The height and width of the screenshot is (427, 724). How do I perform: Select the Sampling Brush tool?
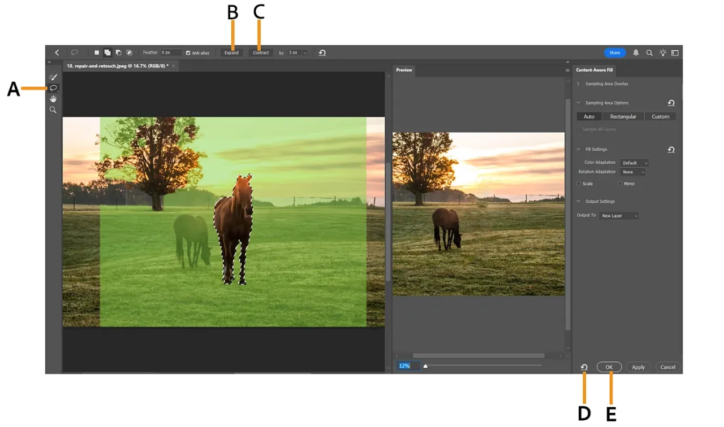point(53,77)
